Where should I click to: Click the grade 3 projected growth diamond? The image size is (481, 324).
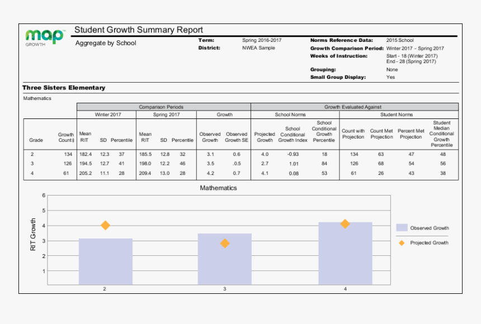pos(225,243)
